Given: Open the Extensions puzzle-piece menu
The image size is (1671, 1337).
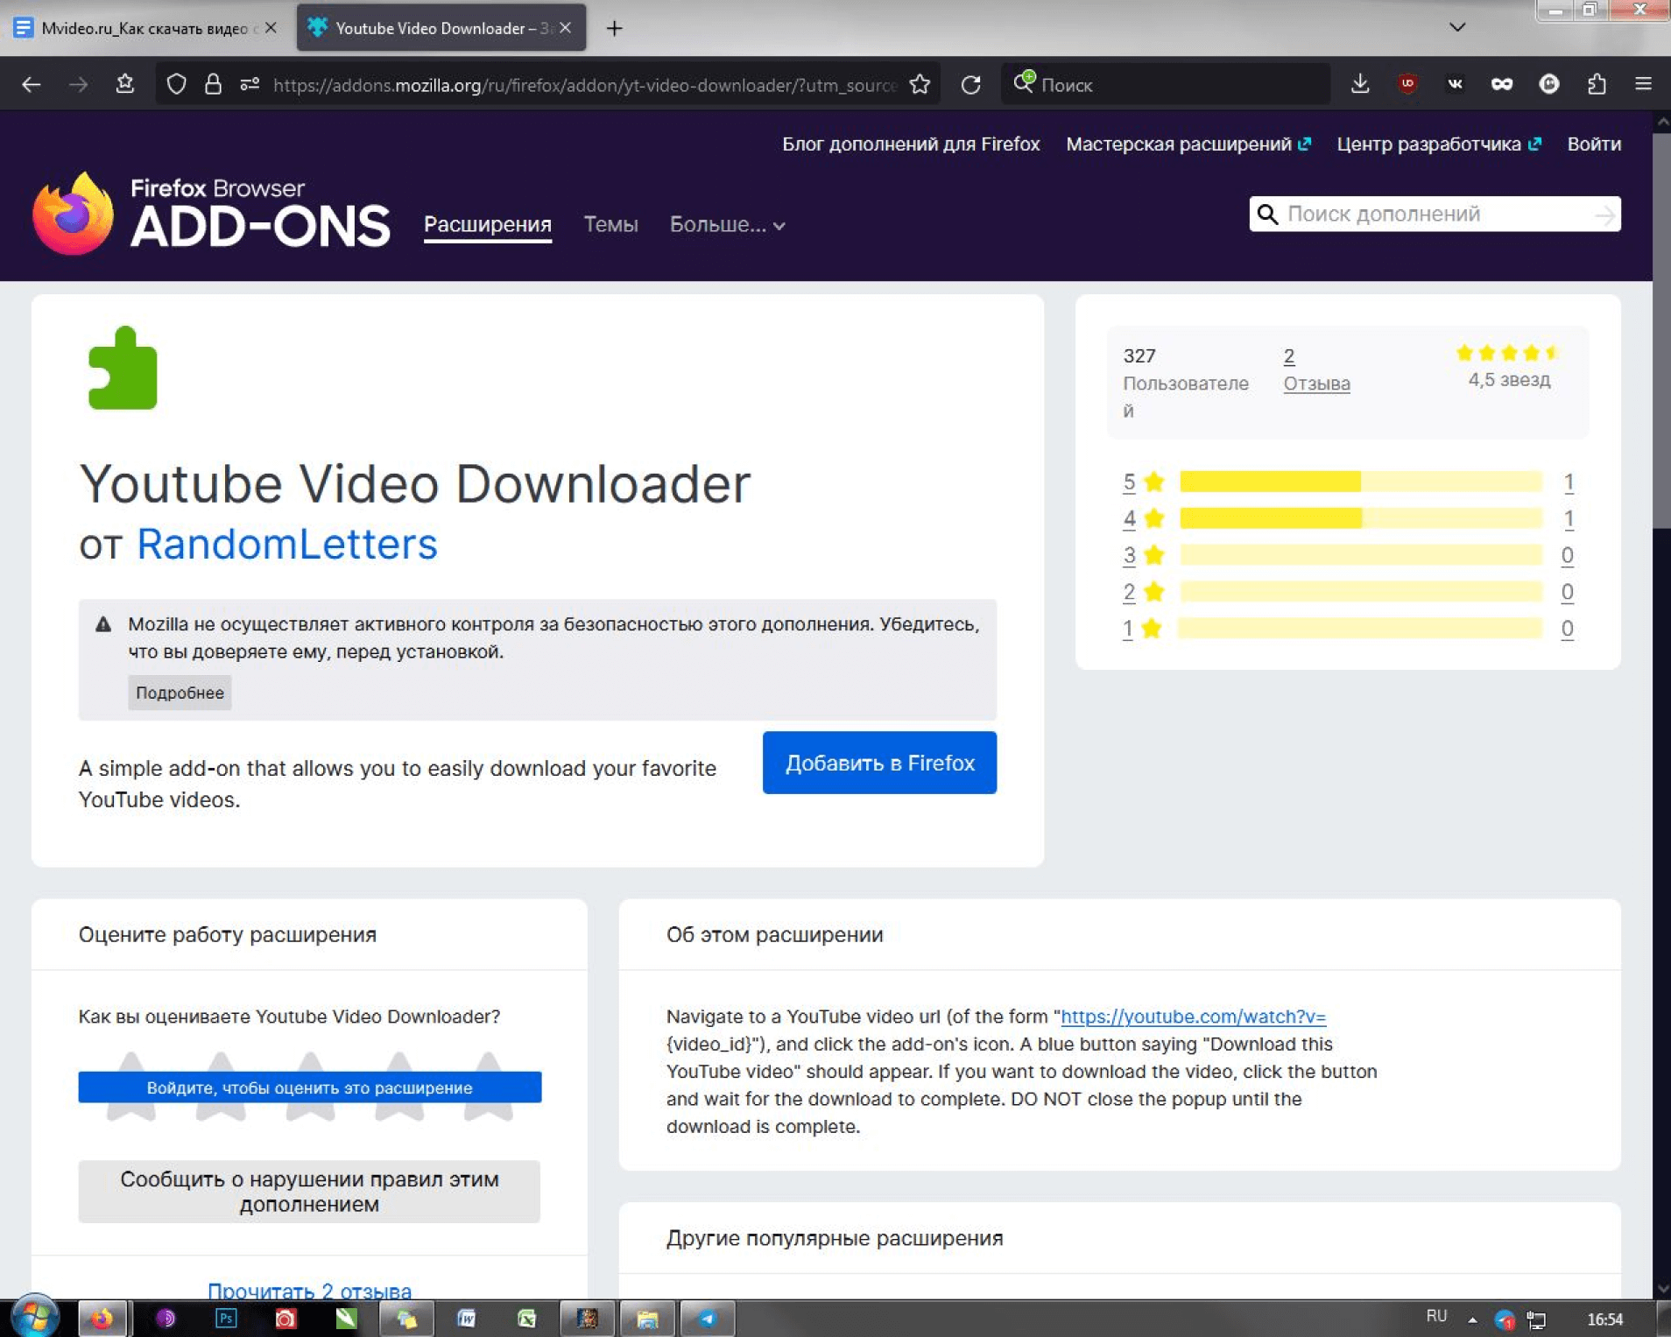Looking at the screenshot, I should click(x=1597, y=84).
